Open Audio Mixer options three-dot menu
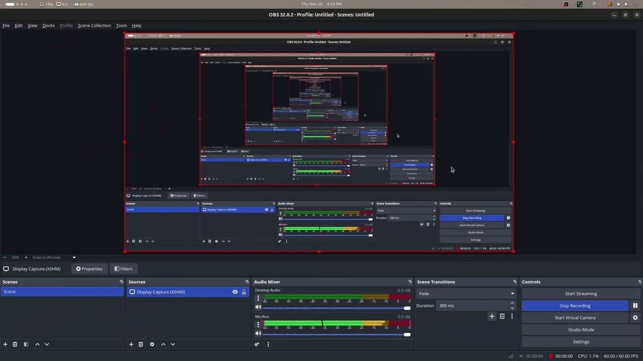The image size is (643, 361). tap(268, 344)
